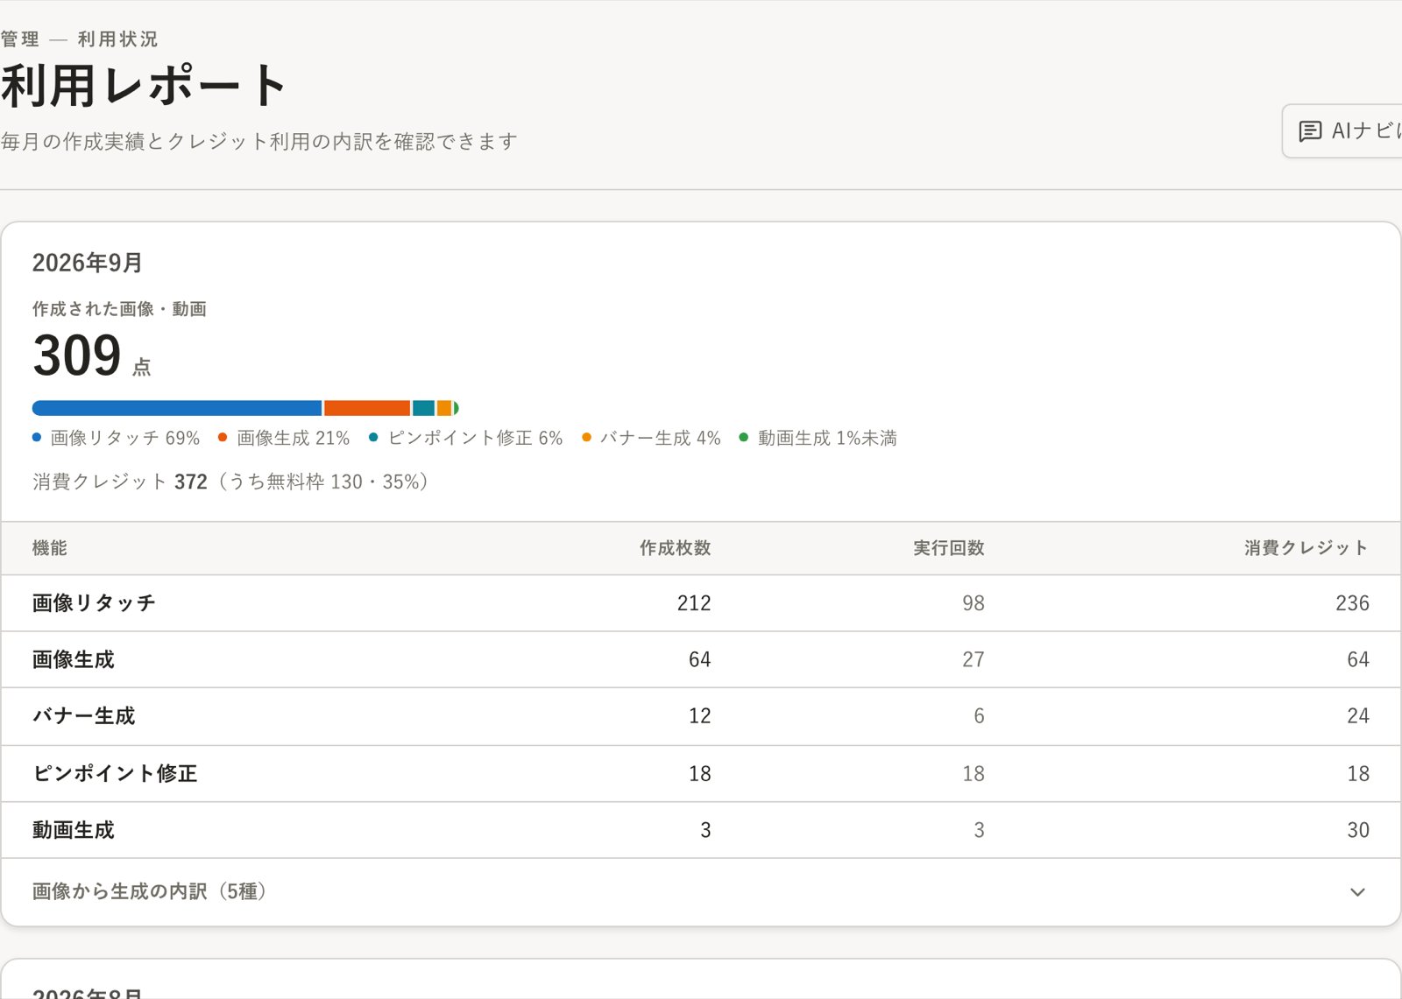Click the 2026年9月 card heading
1402x999 pixels.
(x=88, y=263)
